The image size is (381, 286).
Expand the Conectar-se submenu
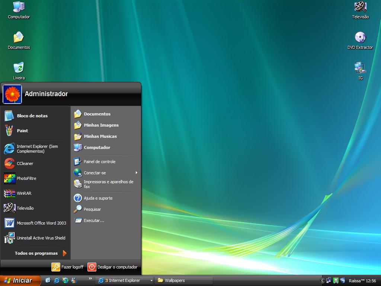click(x=94, y=172)
